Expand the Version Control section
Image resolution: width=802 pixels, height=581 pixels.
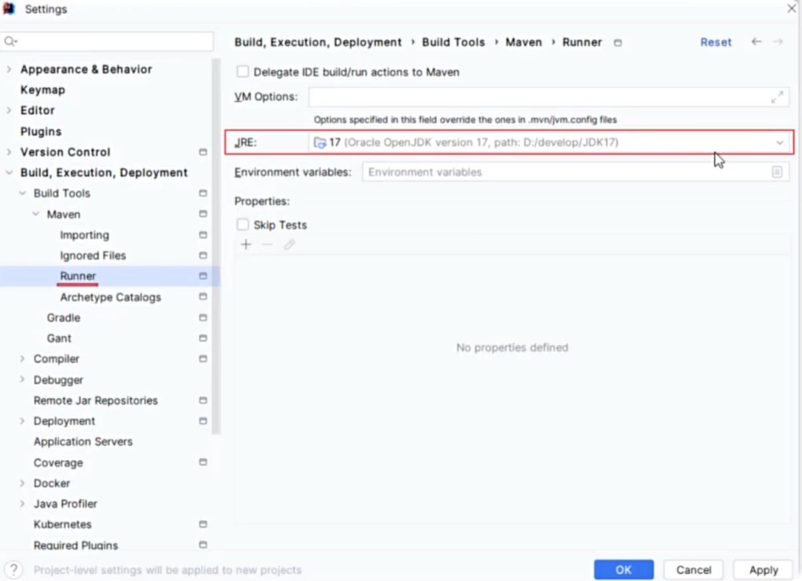tap(9, 152)
